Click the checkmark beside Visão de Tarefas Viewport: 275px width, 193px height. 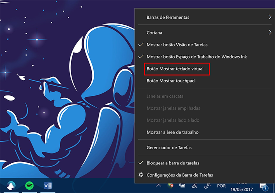click(x=141, y=44)
